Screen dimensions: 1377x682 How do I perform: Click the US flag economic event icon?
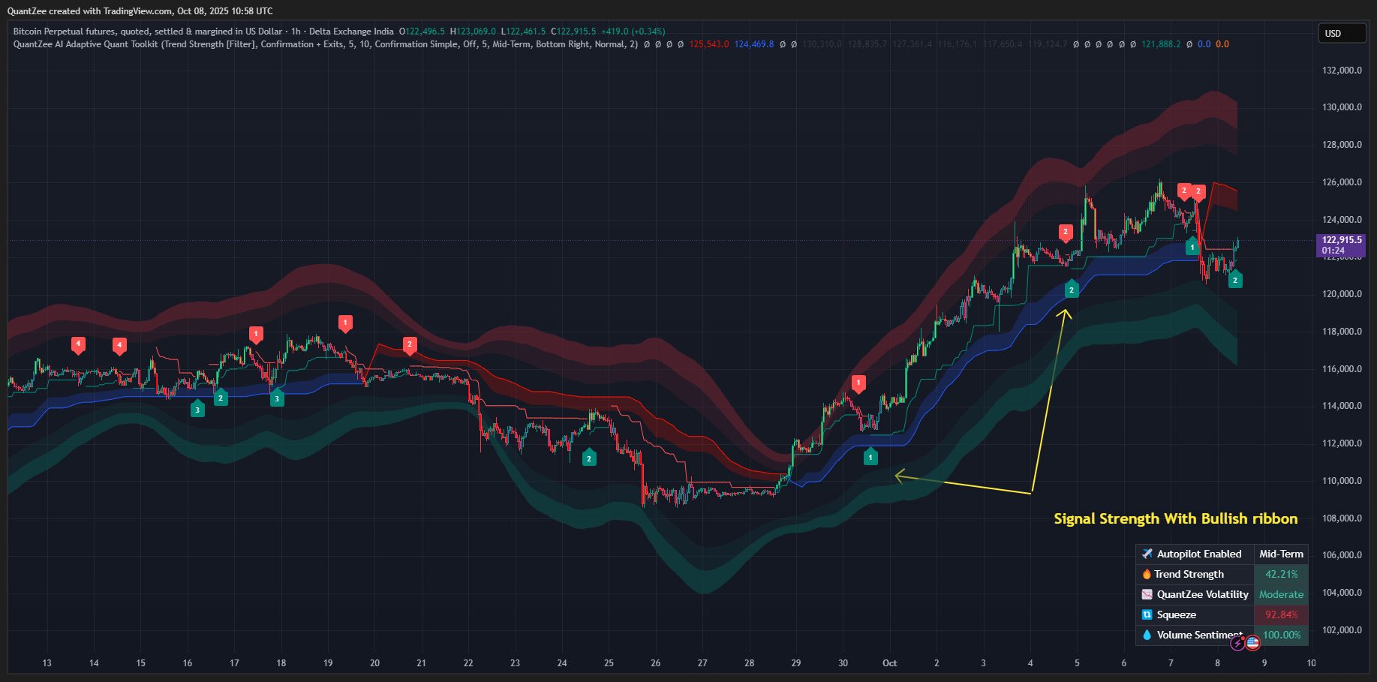(x=1252, y=643)
